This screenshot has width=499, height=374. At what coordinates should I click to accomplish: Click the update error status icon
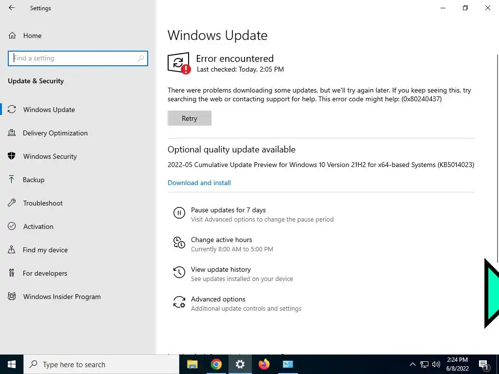[179, 63]
